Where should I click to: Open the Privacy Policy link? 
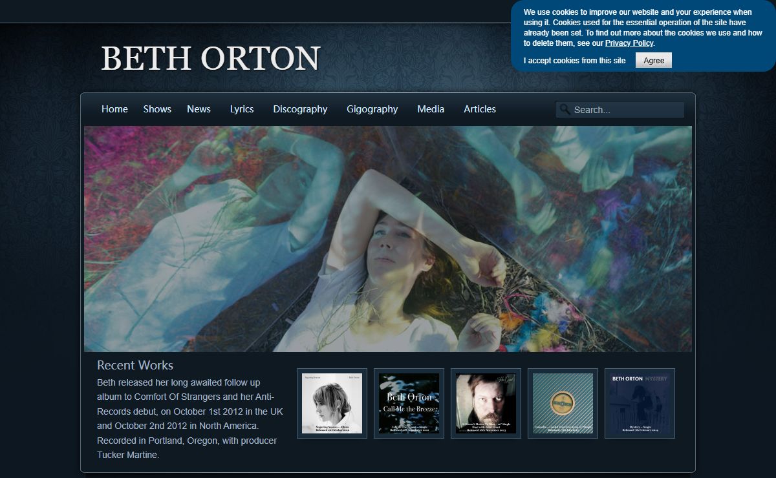click(629, 43)
